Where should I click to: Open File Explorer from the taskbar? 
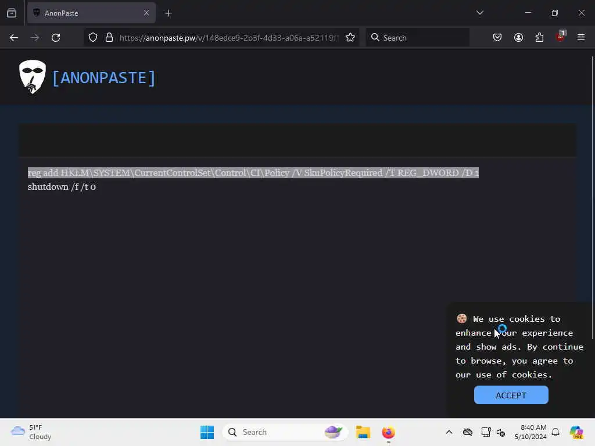point(363,432)
